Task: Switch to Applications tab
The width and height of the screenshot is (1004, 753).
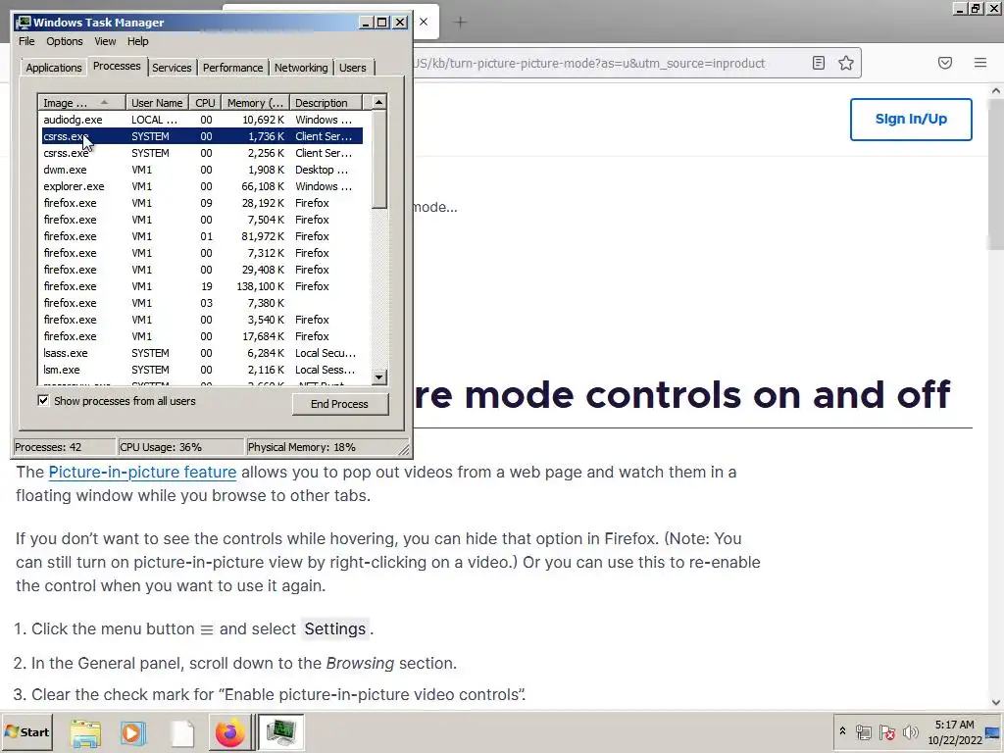Action: 54,68
